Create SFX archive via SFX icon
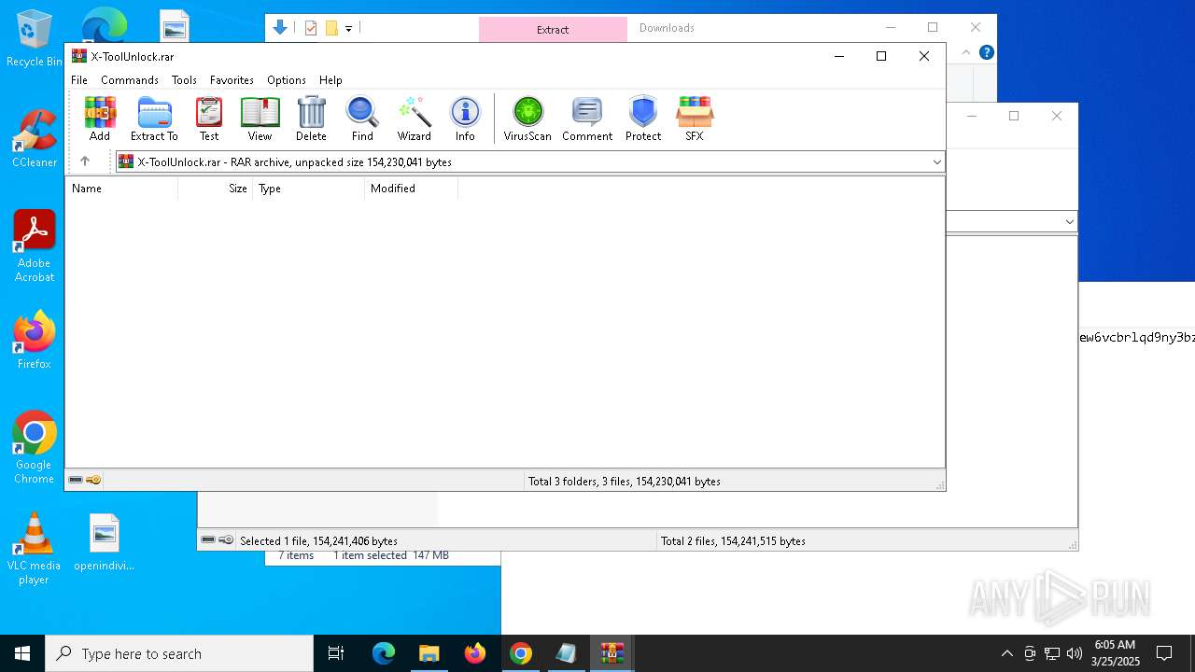Image resolution: width=1195 pixels, height=672 pixels. [x=695, y=119]
